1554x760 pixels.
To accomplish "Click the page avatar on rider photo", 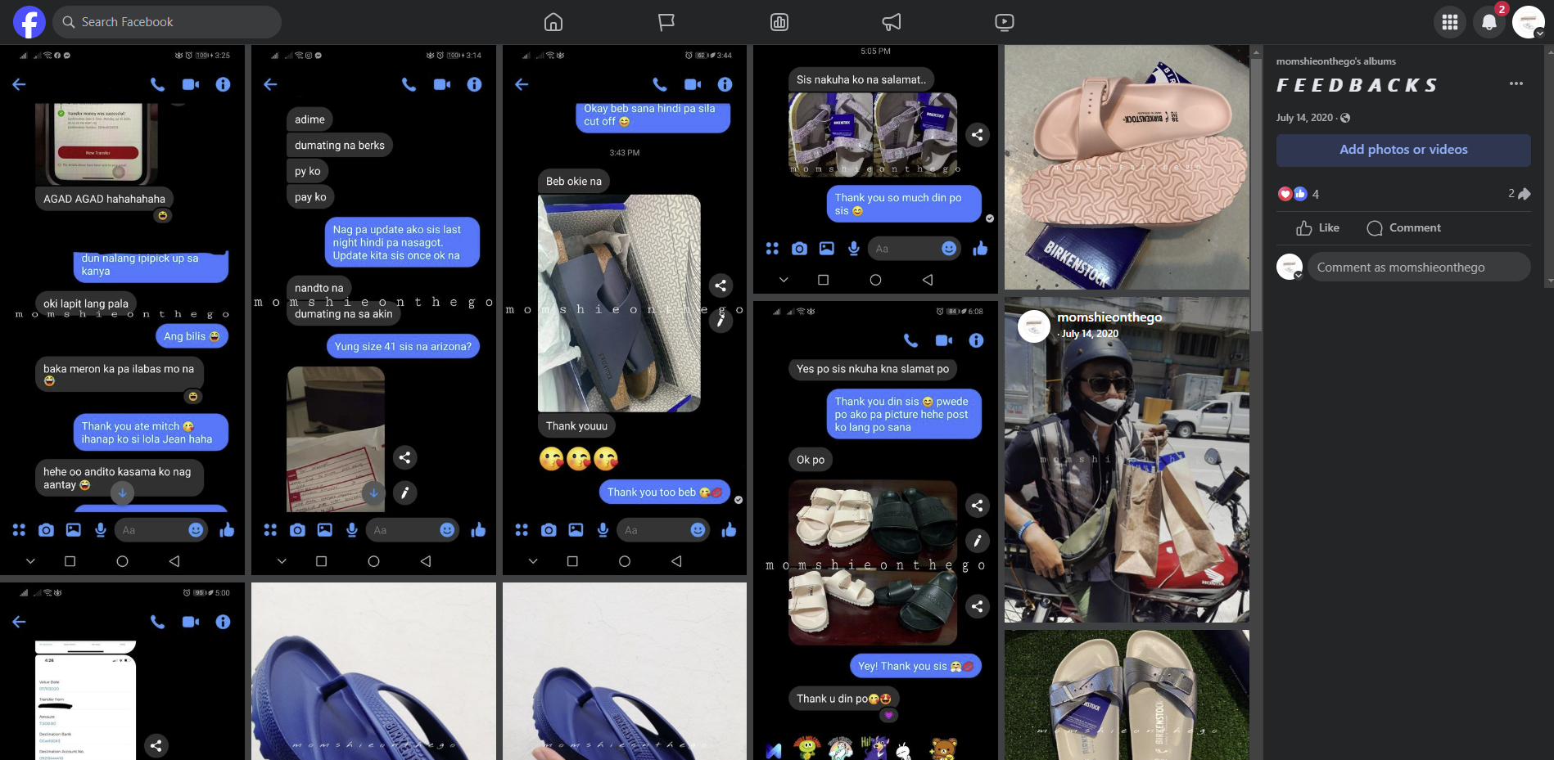I will pyautogui.click(x=1033, y=326).
